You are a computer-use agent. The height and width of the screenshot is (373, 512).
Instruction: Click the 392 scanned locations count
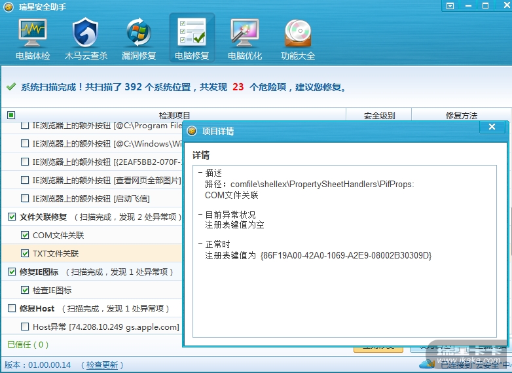[x=133, y=87]
